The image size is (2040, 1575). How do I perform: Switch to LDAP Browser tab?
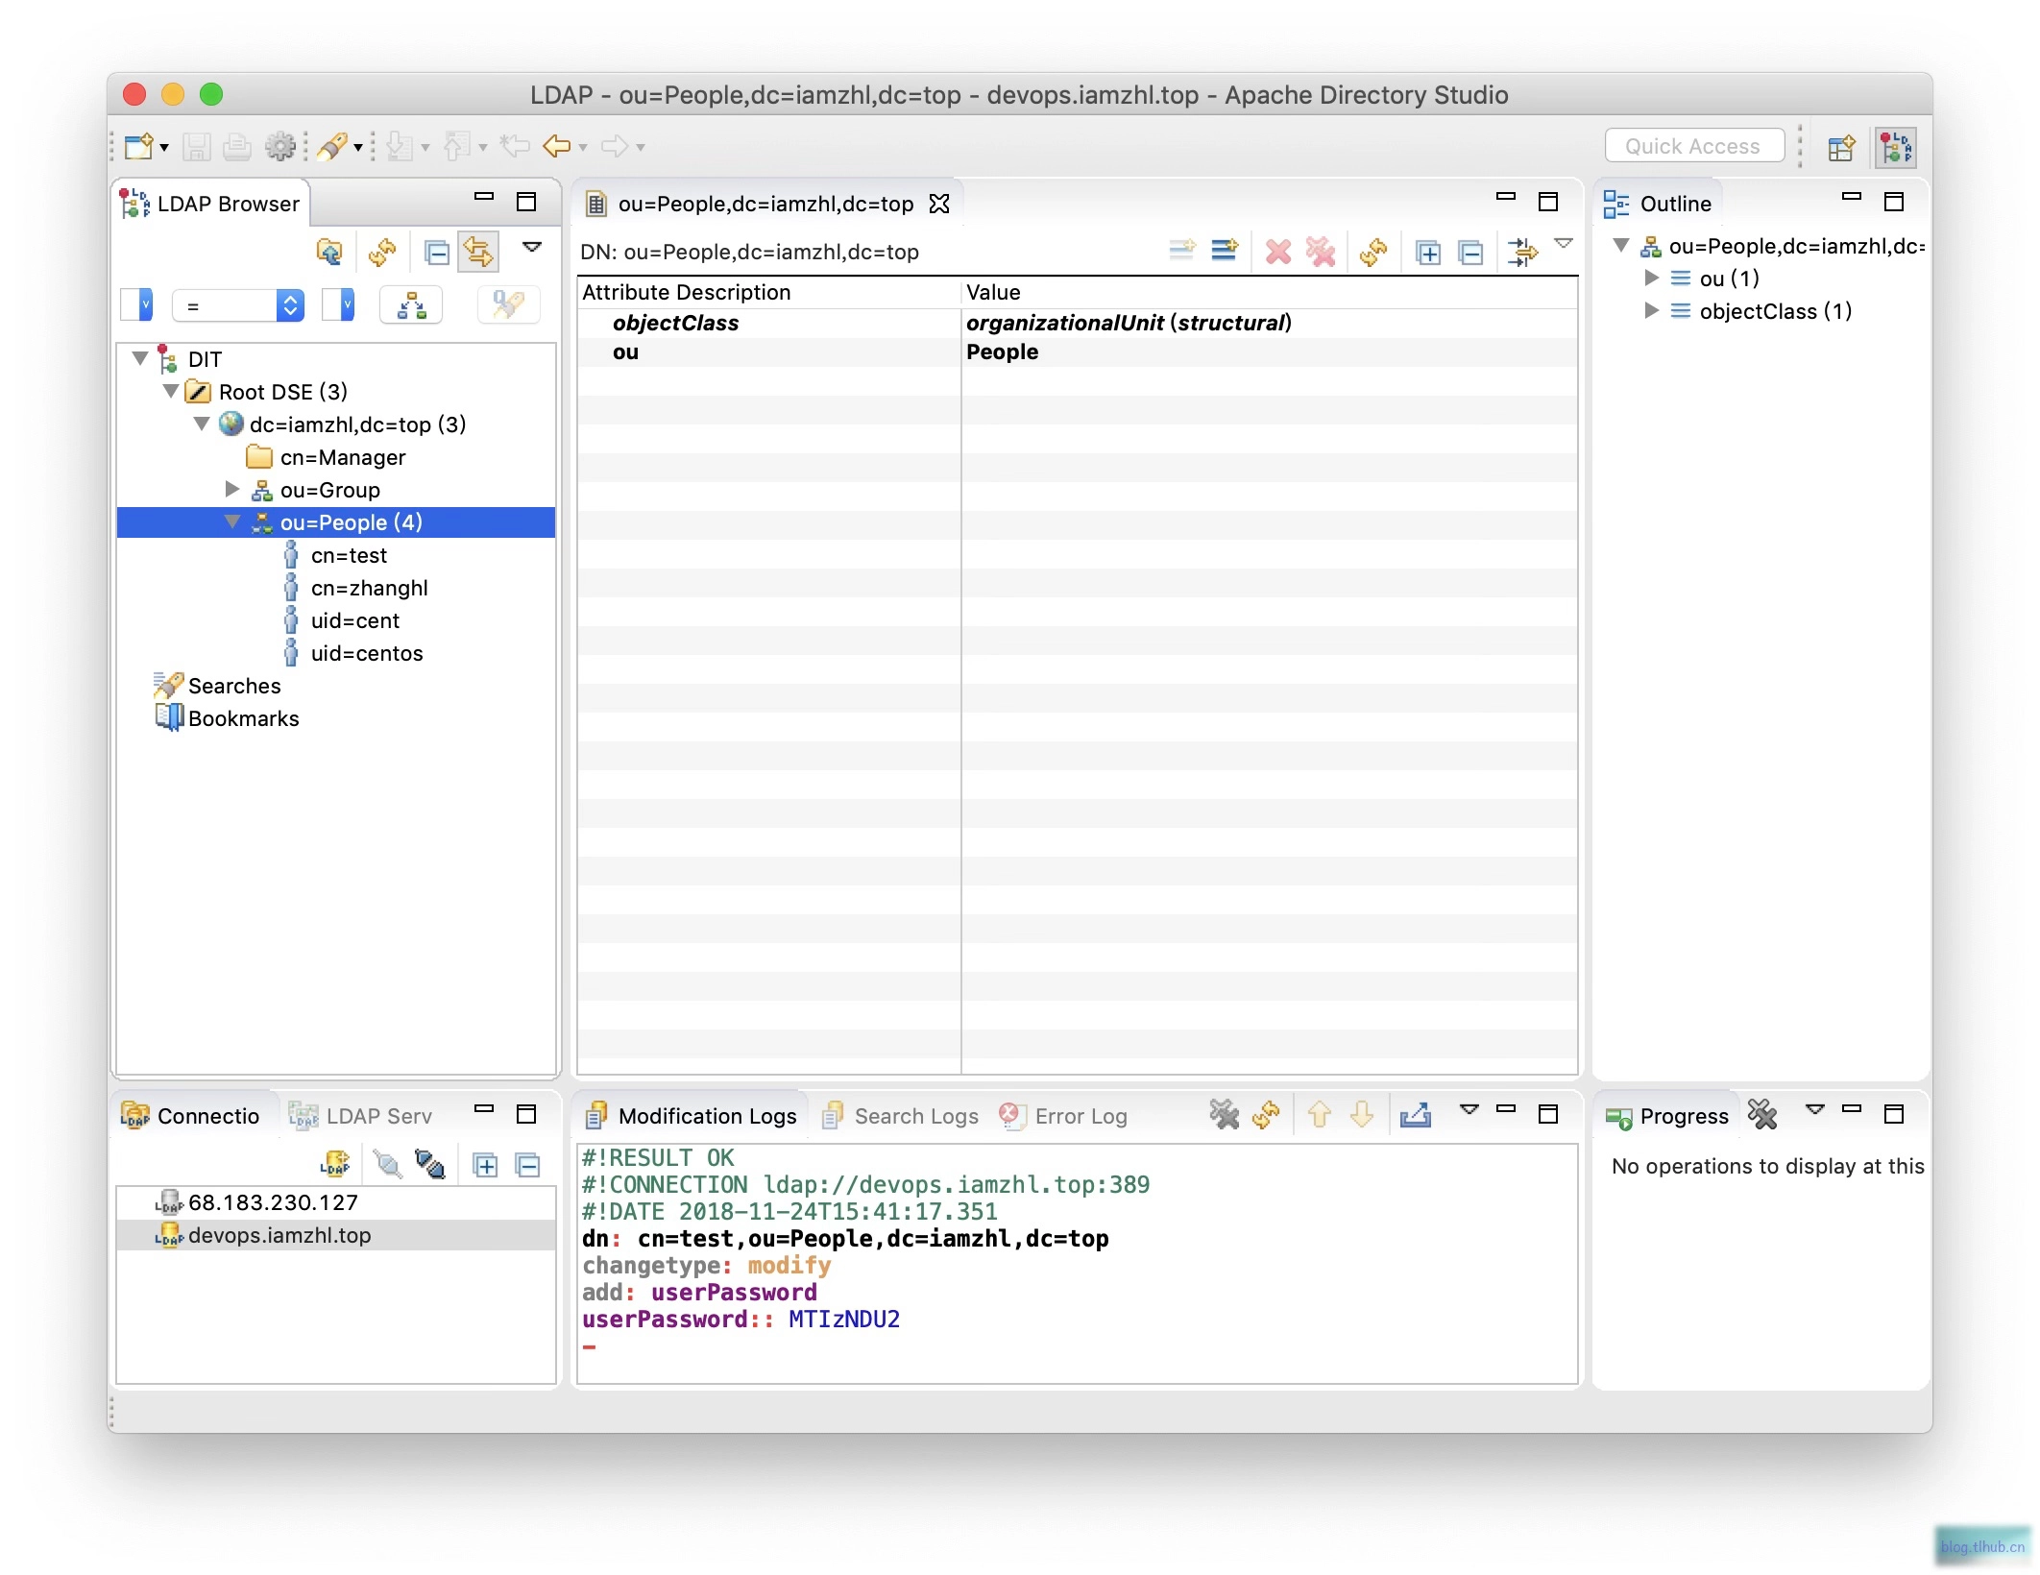pos(210,204)
